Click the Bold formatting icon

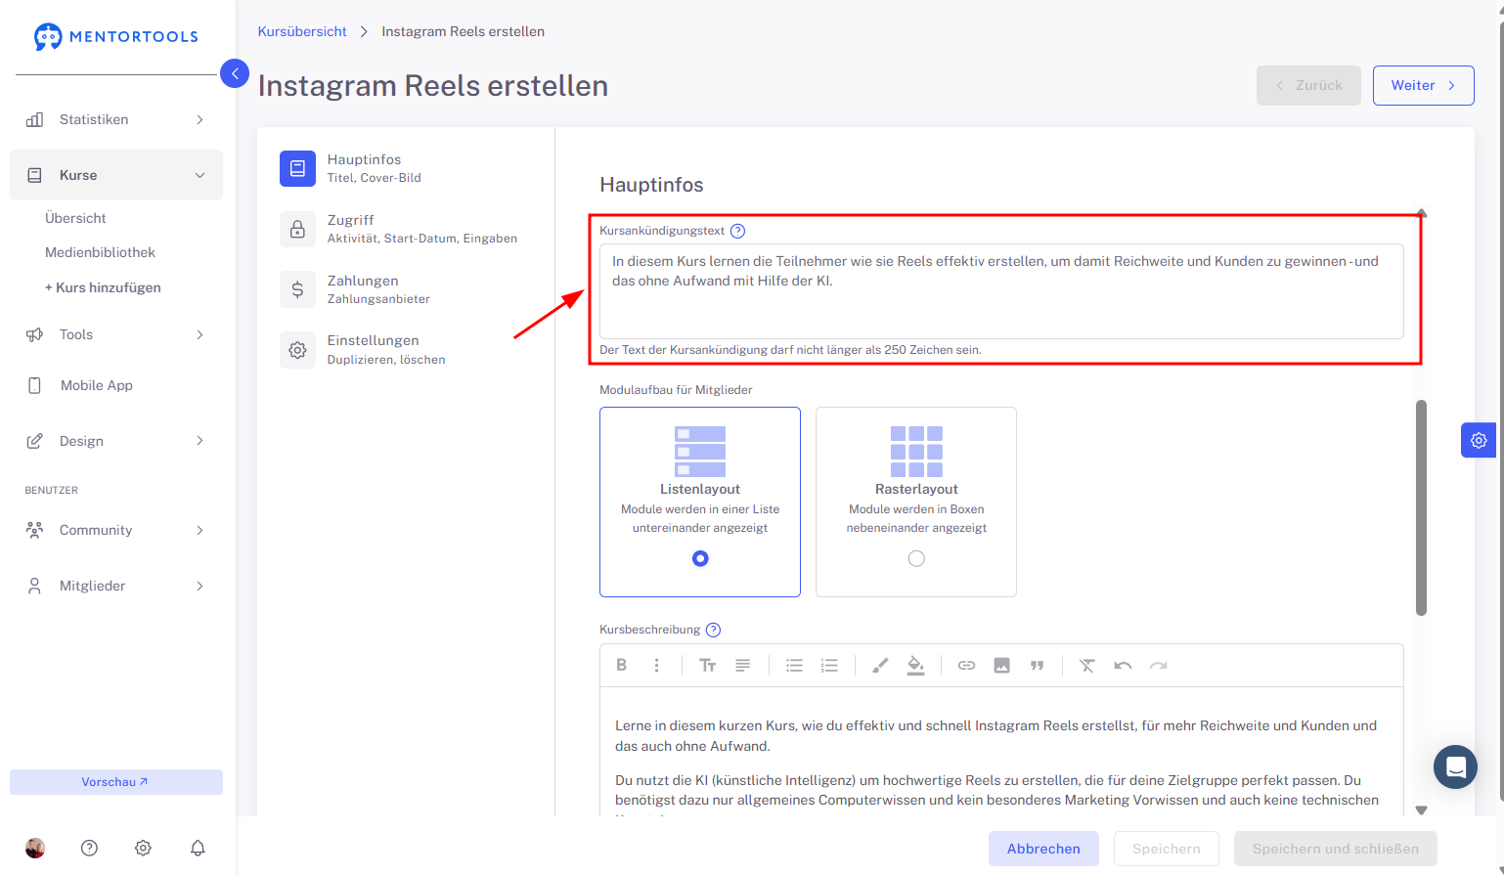(621, 665)
